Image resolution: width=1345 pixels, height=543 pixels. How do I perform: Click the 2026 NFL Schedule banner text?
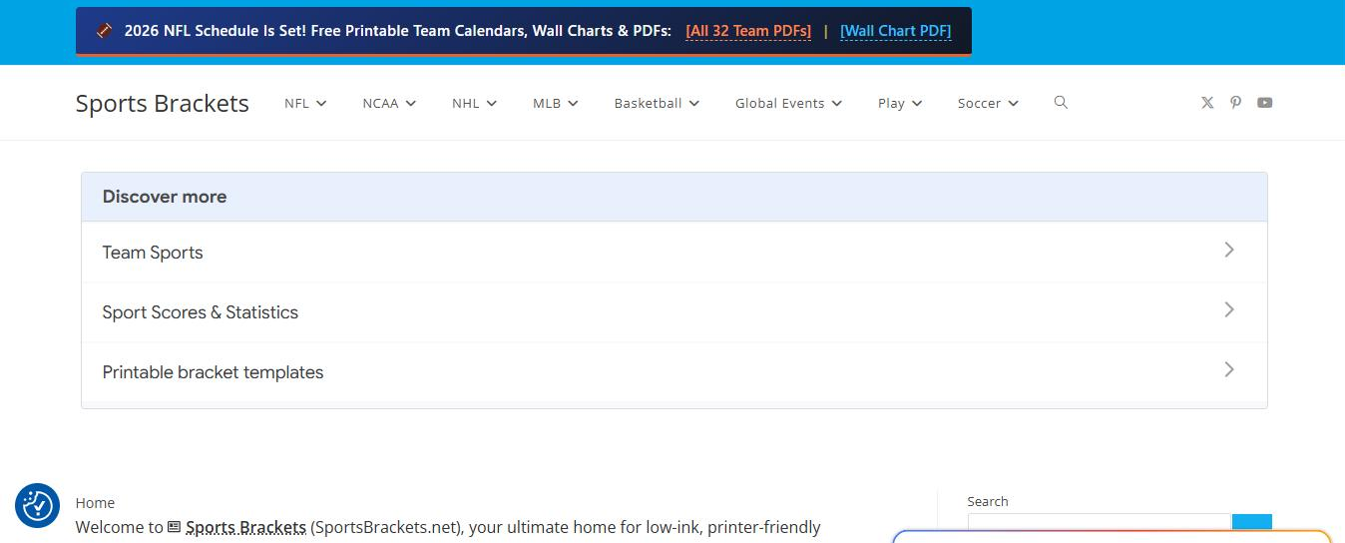(x=397, y=31)
